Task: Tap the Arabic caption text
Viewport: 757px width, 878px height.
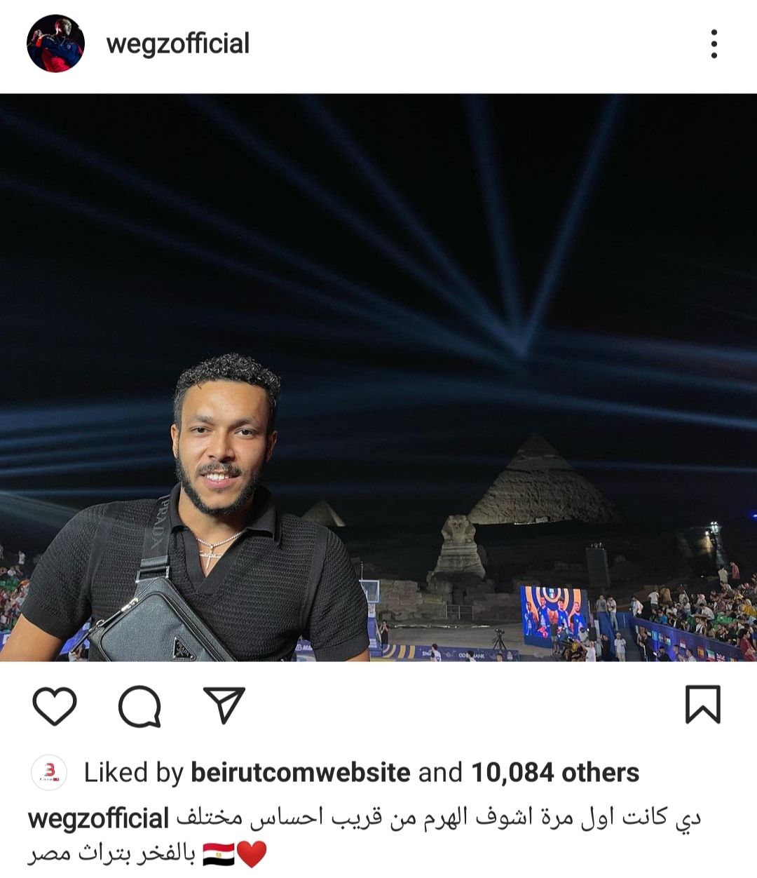Action: click(438, 818)
